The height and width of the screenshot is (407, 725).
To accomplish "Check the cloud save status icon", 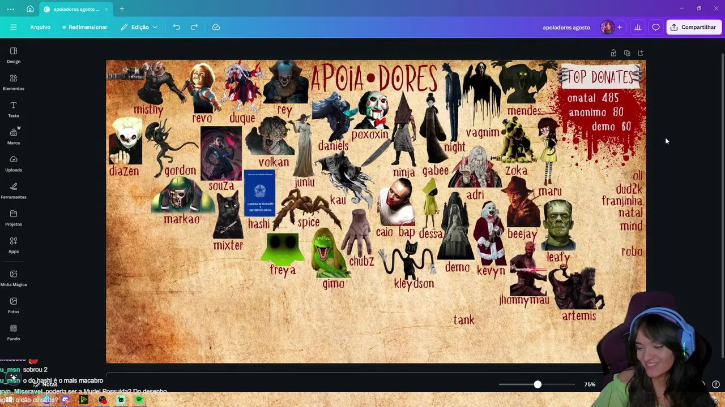I will point(216,27).
